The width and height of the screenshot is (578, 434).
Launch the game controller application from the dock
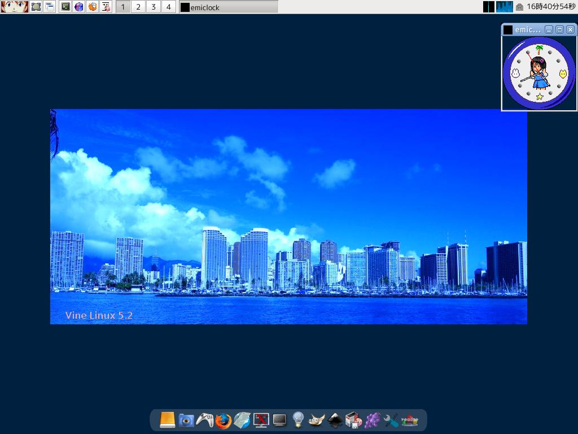click(x=204, y=420)
